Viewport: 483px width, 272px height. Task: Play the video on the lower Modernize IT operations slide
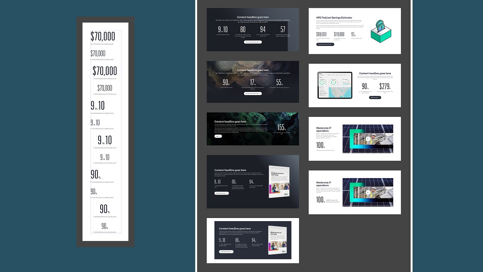point(368,193)
